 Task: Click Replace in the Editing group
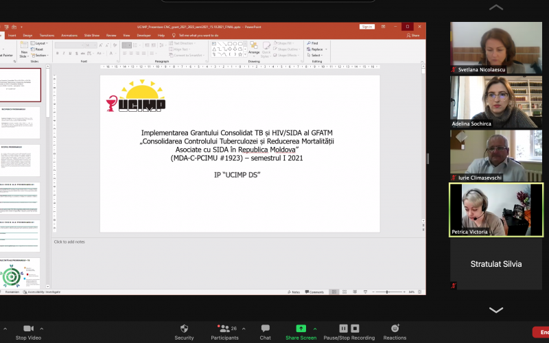pos(316,49)
